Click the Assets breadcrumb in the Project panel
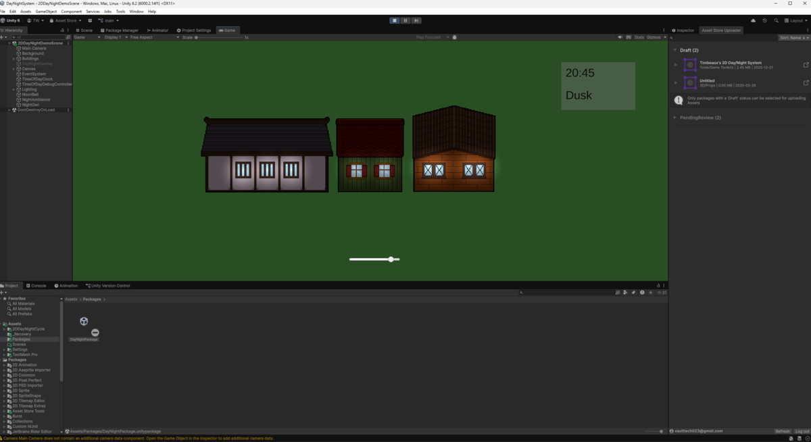Screen dimensions: 811x442 [x=71, y=299]
